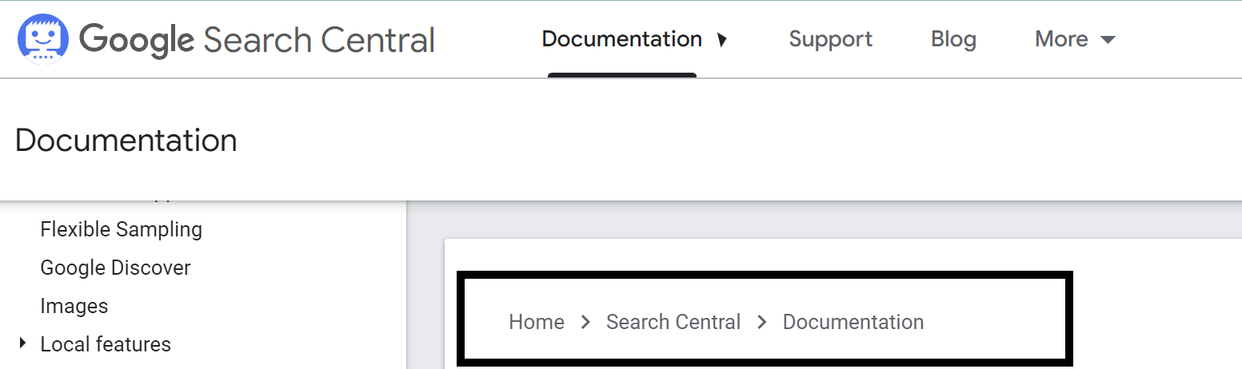Click the partially hidden sidebar item above Flexible Sampling
The image size is (1242, 369).
point(112,197)
